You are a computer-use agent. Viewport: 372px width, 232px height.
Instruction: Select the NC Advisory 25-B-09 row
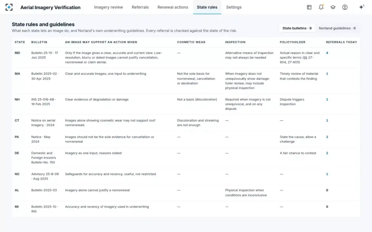[186, 176]
